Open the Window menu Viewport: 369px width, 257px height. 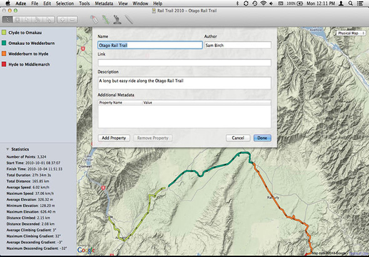[140, 3]
